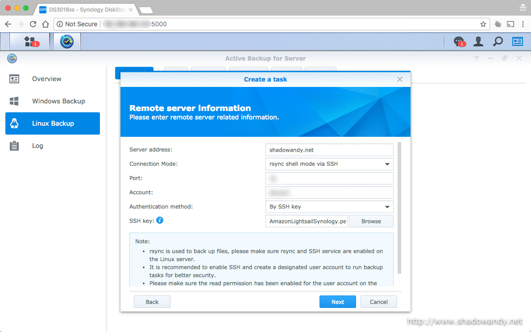Open the Chrome three-dot menu
The height and width of the screenshot is (332, 531).
point(523,24)
